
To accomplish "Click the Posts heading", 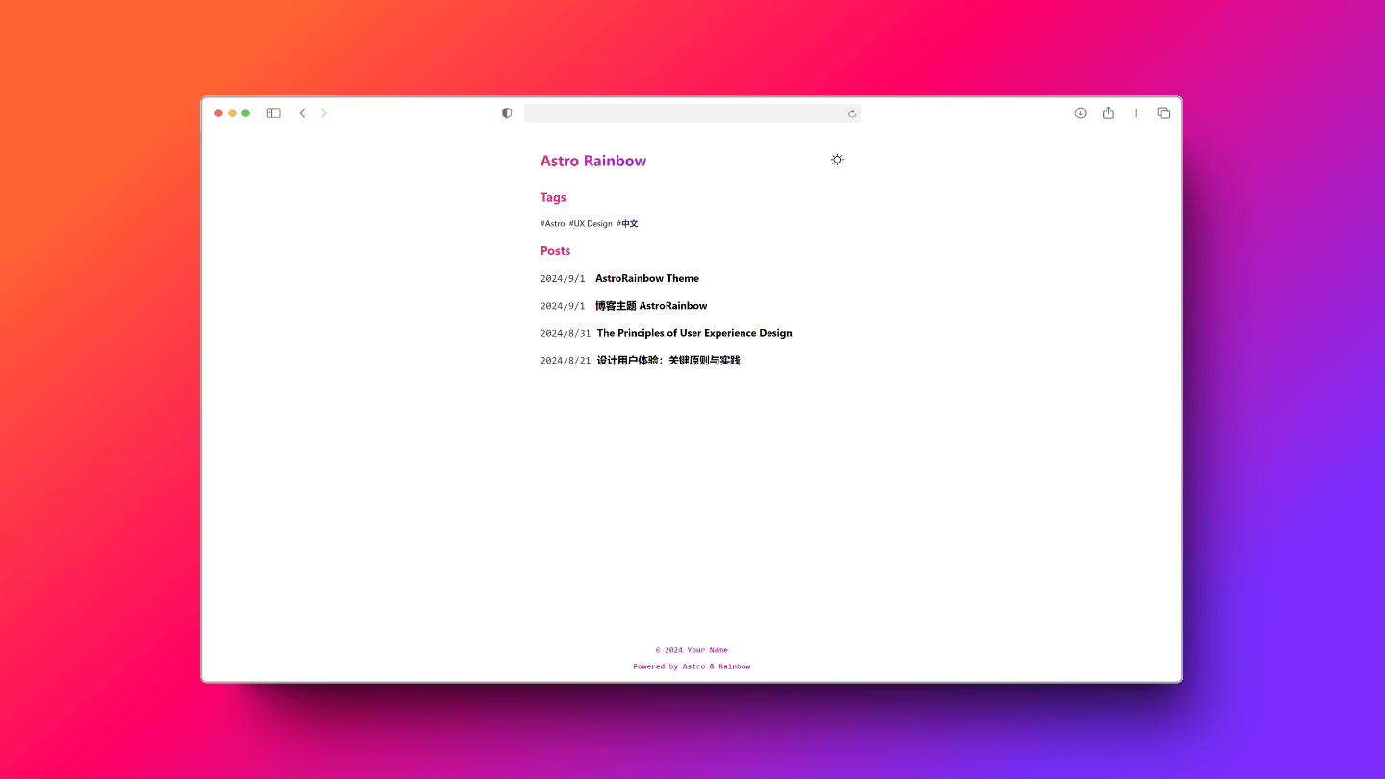I will [x=555, y=251].
